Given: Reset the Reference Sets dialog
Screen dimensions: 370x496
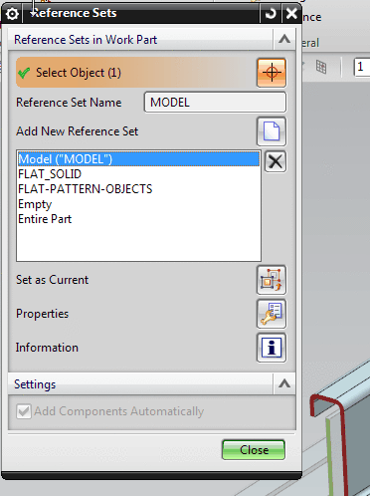Looking at the screenshot, I should pos(271,14).
